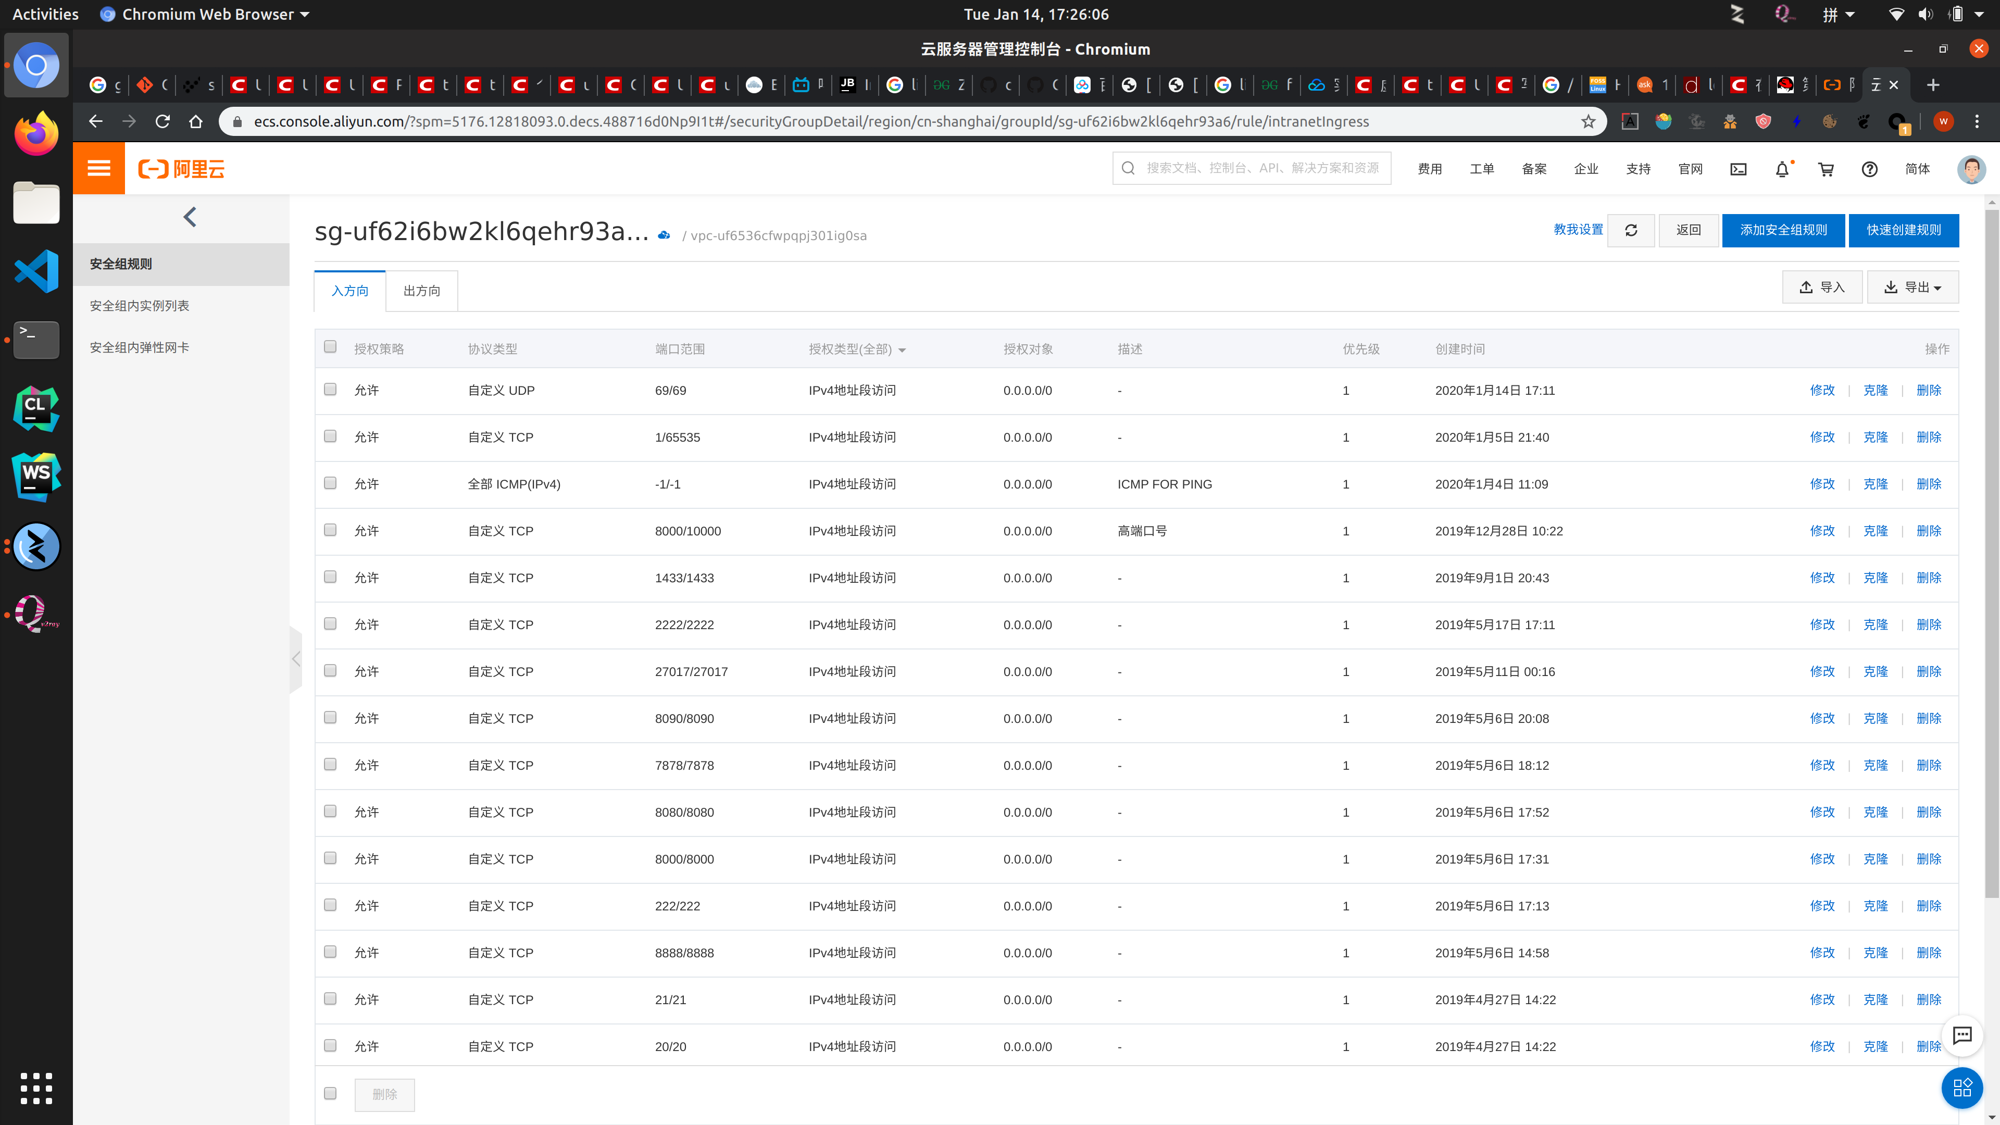The width and height of the screenshot is (2000, 1125).
Task: Open the shopping cart icon
Action: coord(1826,168)
